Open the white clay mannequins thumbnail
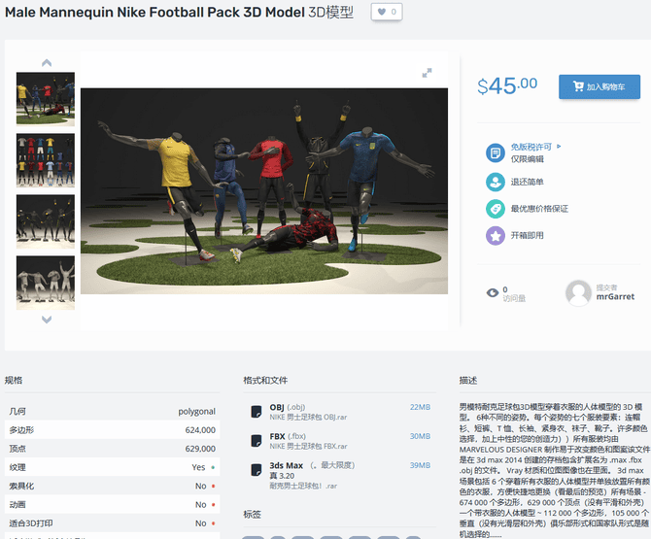This screenshot has height=539, width=651. pyautogui.click(x=46, y=283)
